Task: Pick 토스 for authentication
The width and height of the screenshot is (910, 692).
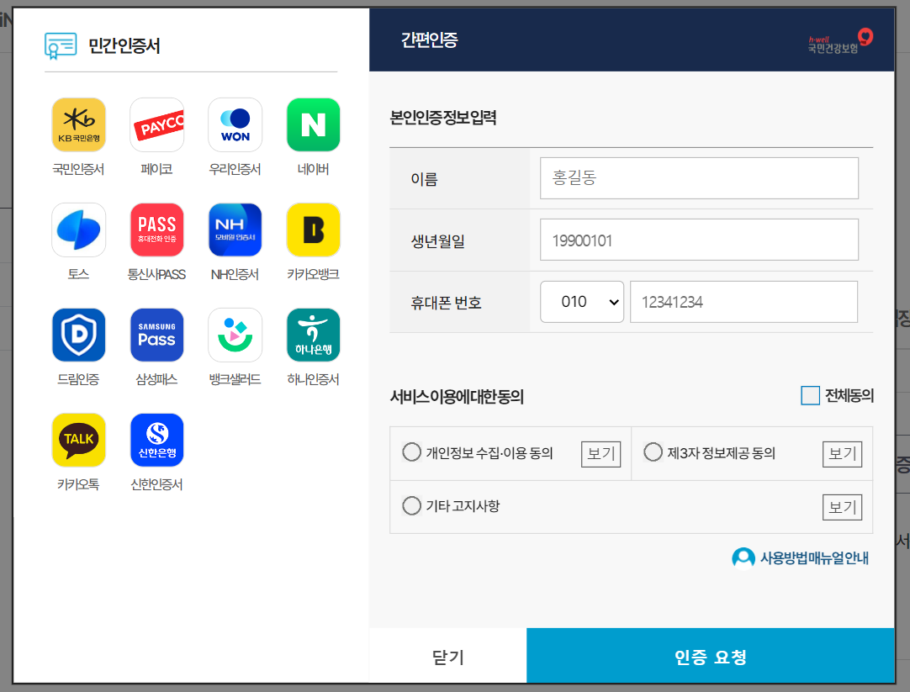Action: 78,229
